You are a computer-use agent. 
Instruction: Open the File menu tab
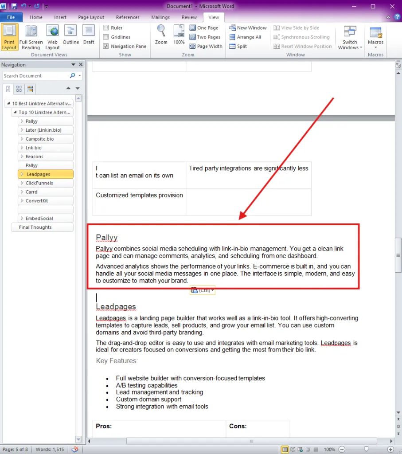click(x=11, y=17)
